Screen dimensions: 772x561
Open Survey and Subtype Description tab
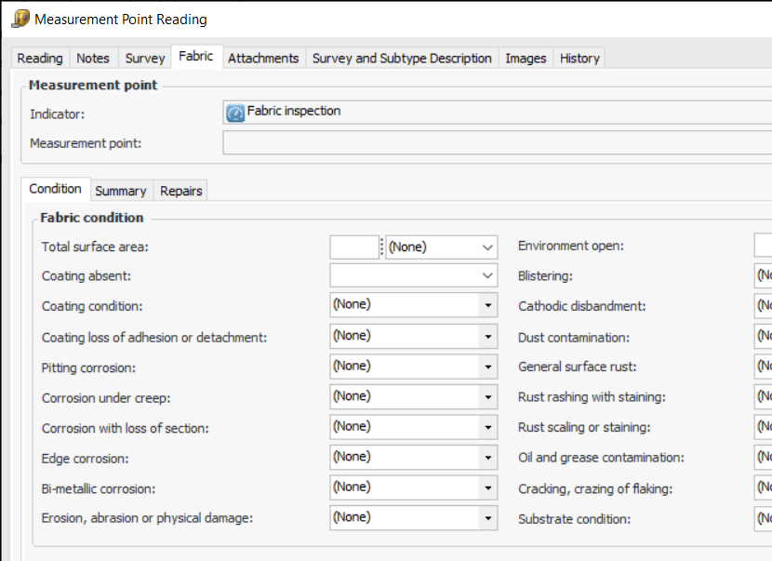coord(402,58)
